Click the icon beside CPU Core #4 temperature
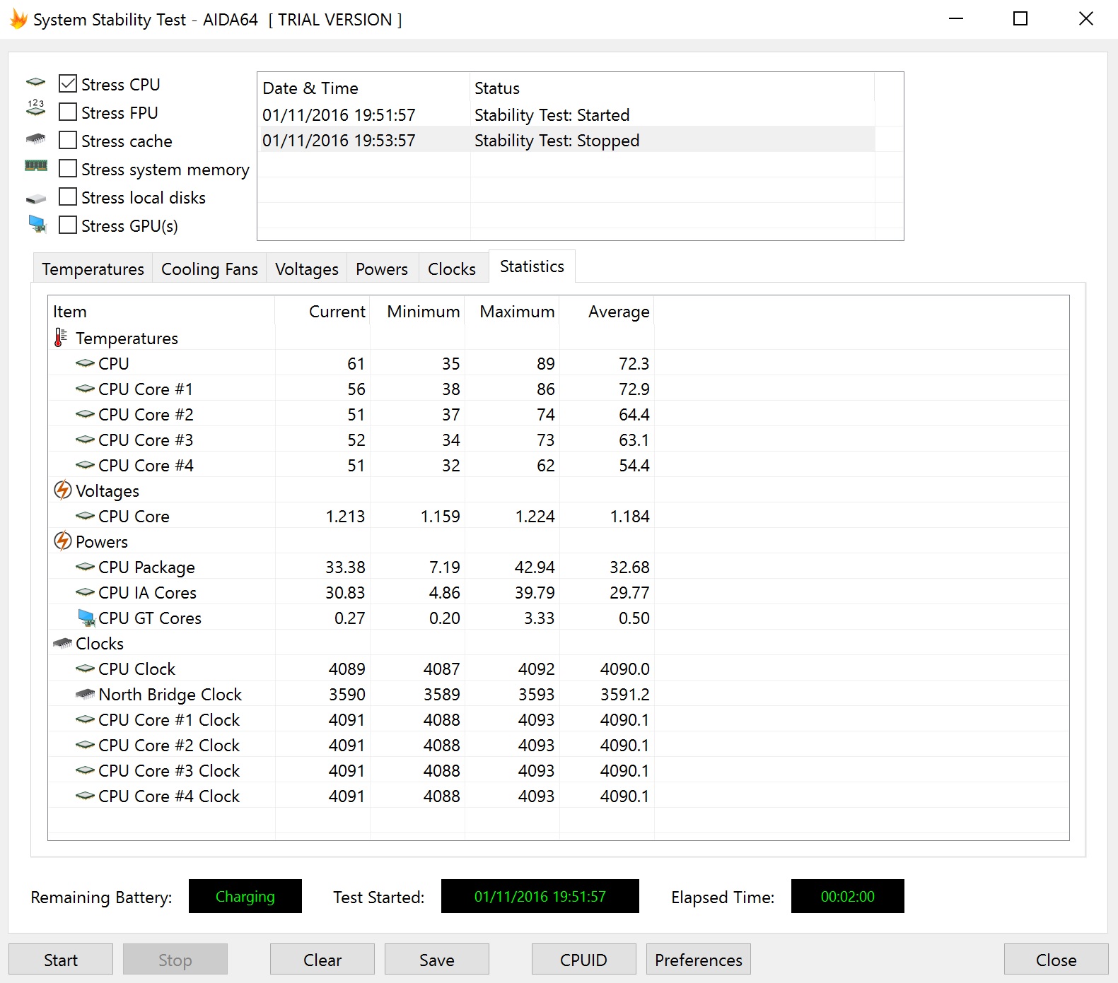Image resolution: width=1118 pixels, height=983 pixels. (85, 465)
